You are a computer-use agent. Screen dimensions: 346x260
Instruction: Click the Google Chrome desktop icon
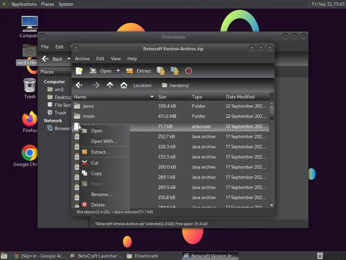(26, 156)
